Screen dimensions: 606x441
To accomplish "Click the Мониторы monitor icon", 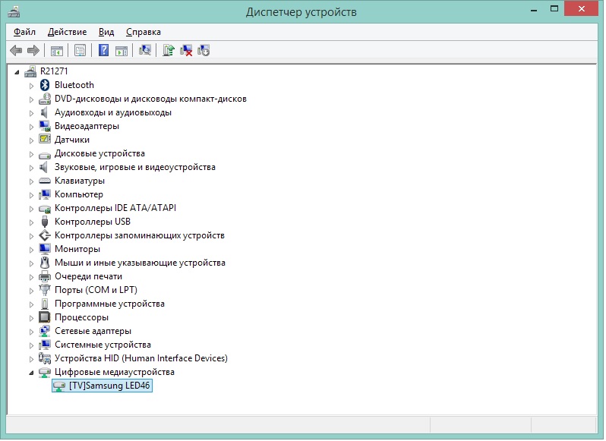I will pyautogui.click(x=45, y=249).
